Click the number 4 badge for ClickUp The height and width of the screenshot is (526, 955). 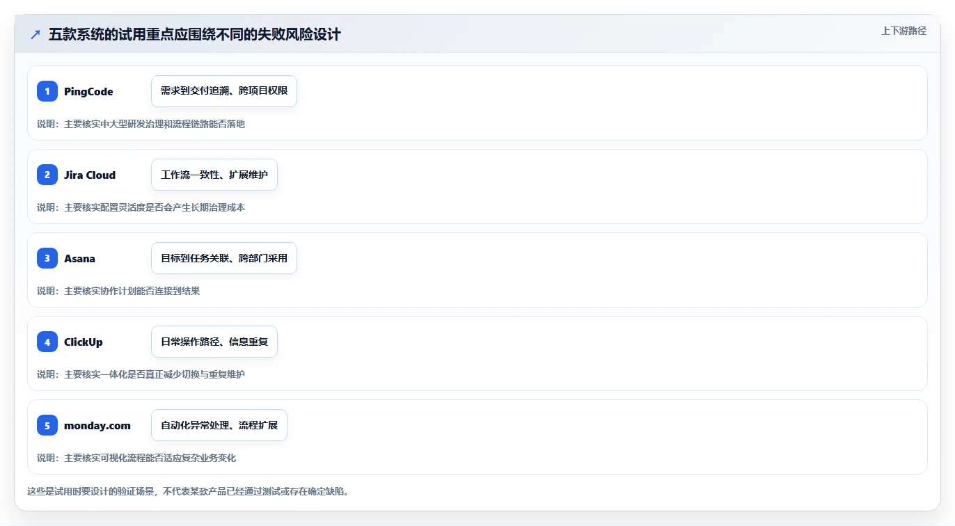click(47, 342)
